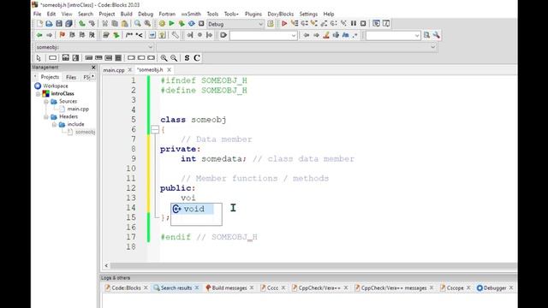Open the Debug build target dropdown
548x308 pixels.
(235, 24)
